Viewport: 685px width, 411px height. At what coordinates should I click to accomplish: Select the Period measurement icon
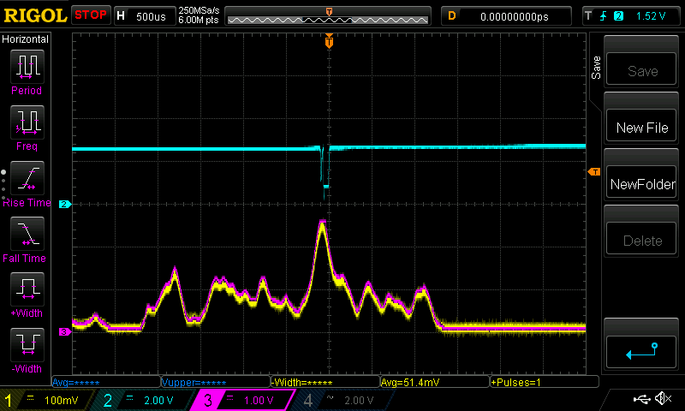click(27, 67)
